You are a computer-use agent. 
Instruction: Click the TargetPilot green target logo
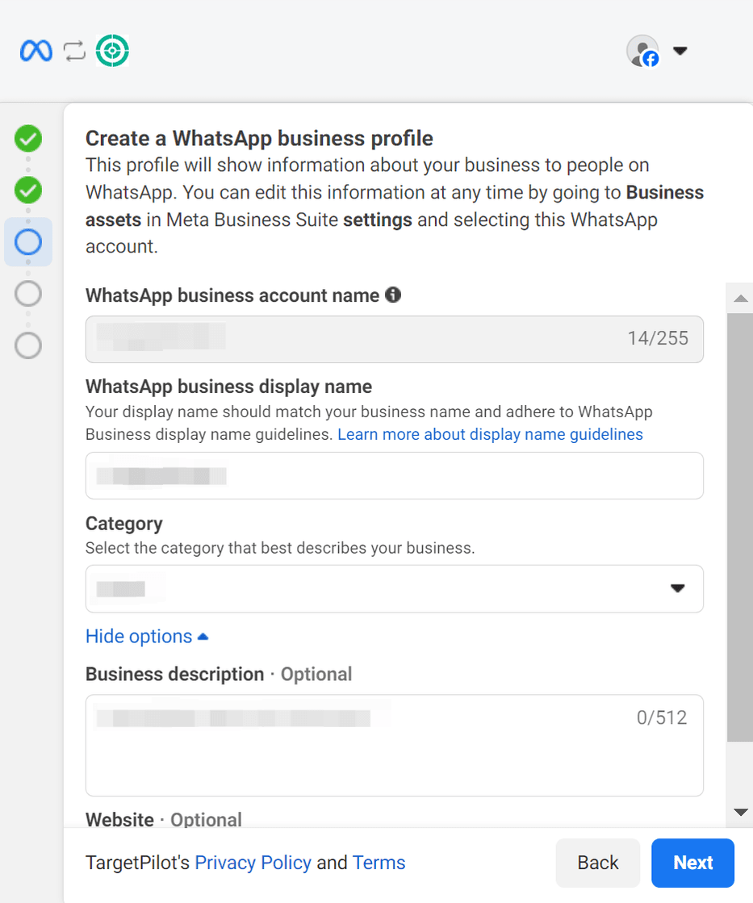[112, 51]
